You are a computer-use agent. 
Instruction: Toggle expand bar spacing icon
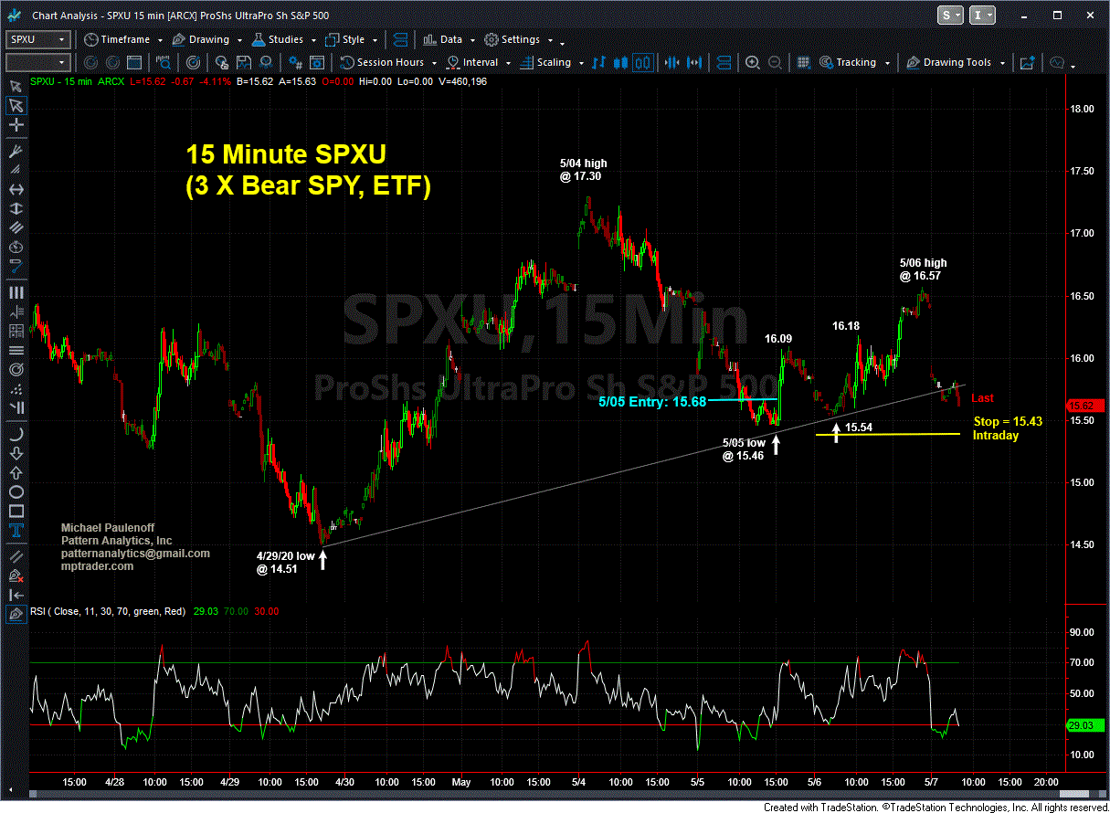click(x=693, y=63)
